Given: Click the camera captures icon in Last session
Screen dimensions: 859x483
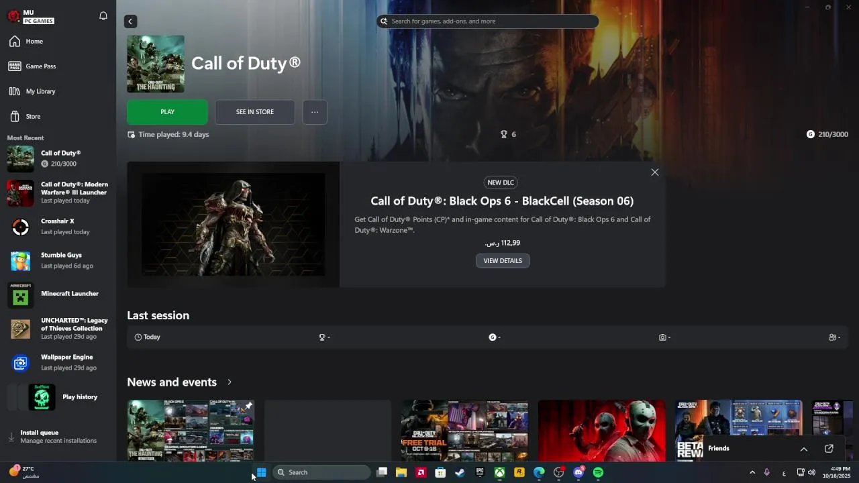Looking at the screenshot, I should tap(662, 337).
